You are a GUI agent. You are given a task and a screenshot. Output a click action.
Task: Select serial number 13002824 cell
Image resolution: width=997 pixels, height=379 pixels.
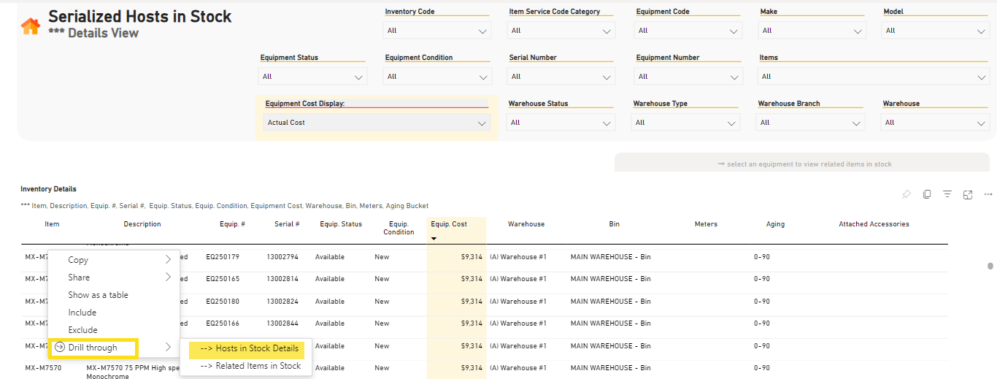coord(282,302)
